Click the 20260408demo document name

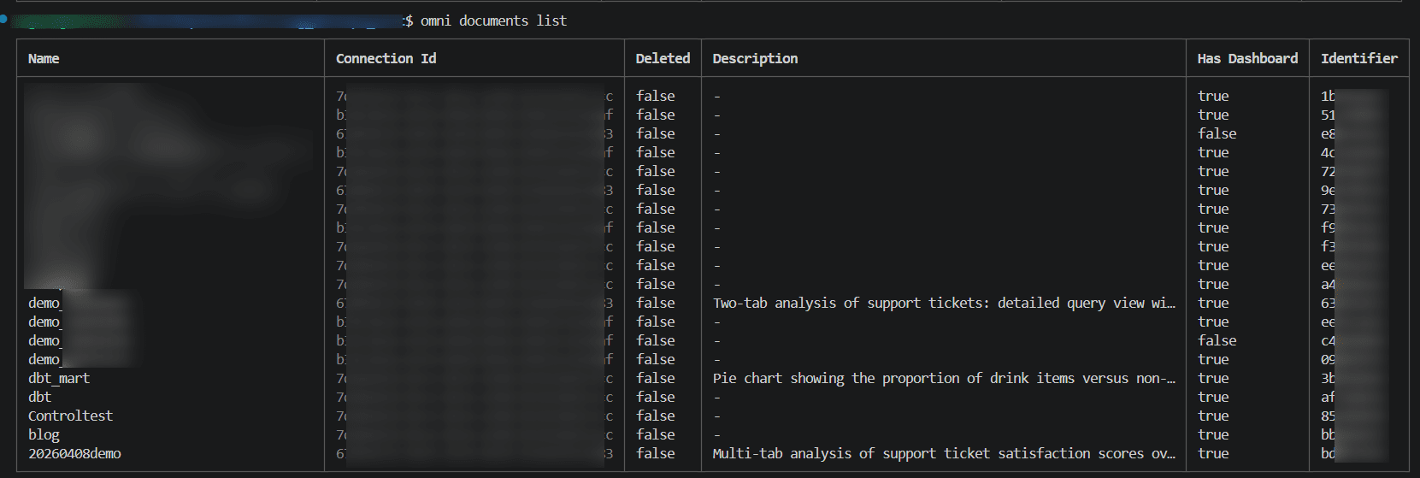click(x=74, y=453)
